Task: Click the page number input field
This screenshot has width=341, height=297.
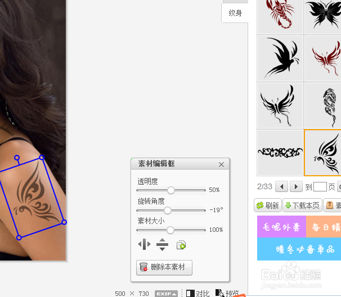Action: (320, 186)
